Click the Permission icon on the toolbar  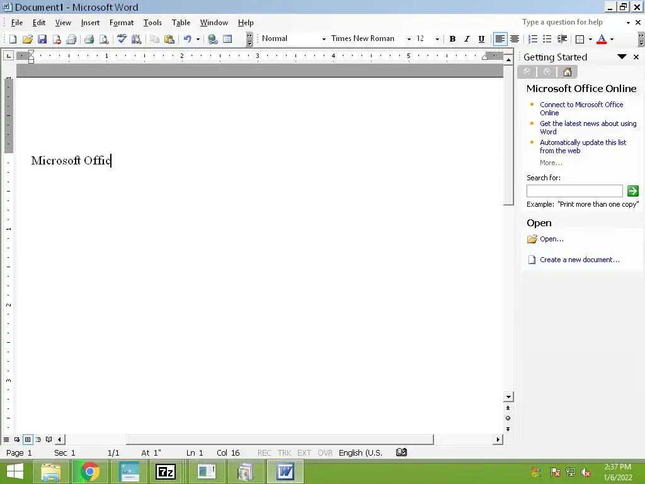point(57,39)
